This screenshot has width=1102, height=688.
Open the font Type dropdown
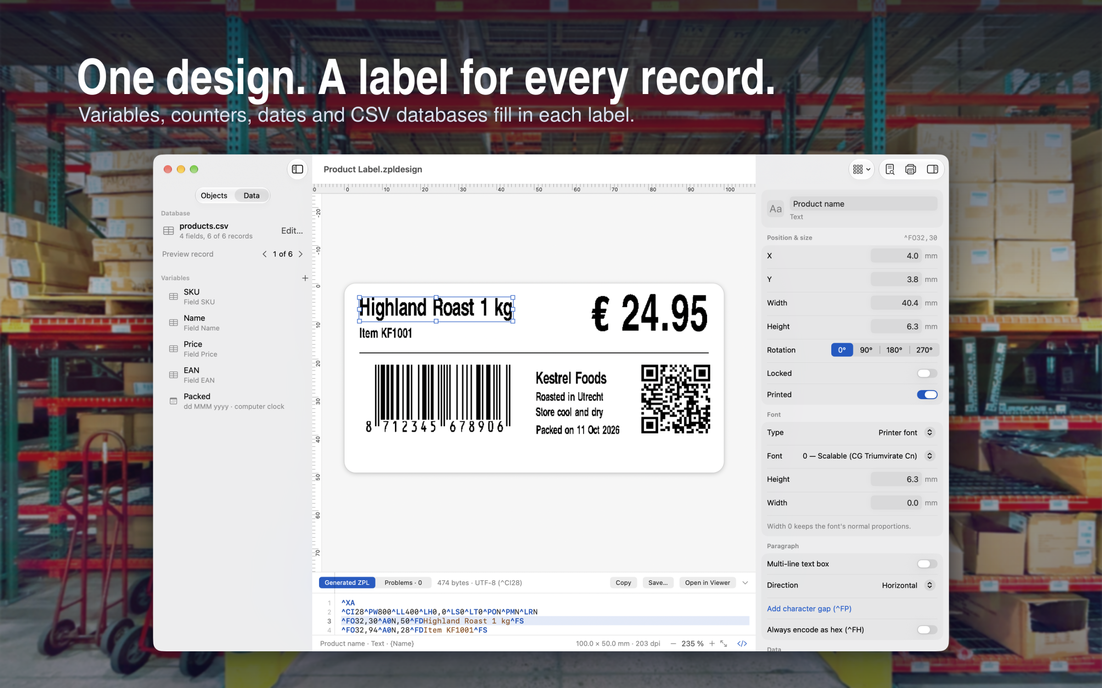click(x=906, y=433)
